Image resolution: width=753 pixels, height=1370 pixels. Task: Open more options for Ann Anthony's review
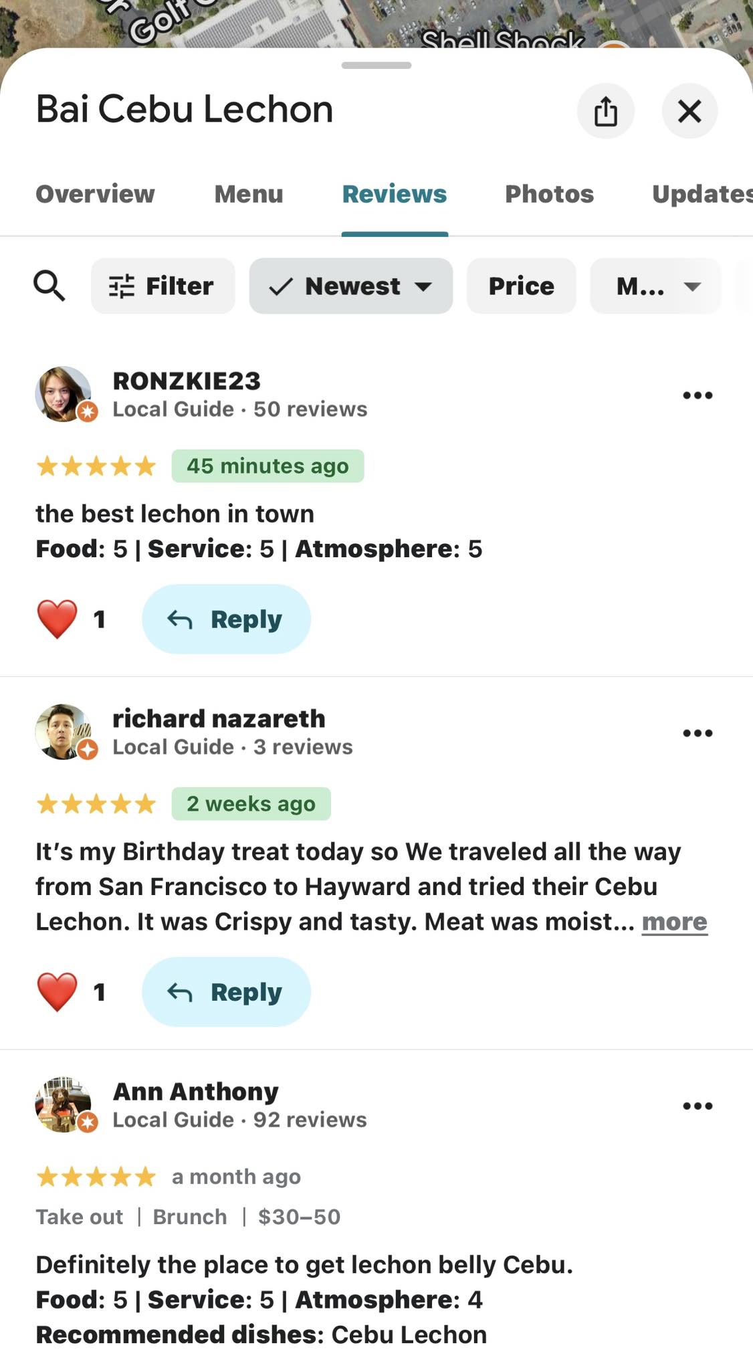click(x=697, y=1106)
